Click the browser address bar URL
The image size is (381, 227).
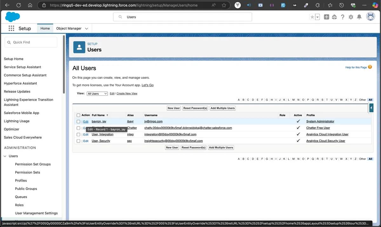(124, 5)
